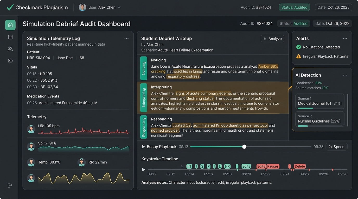Click the red Edits timeline marker
Viewport: 358px width, 199px height.
(261, 166)
